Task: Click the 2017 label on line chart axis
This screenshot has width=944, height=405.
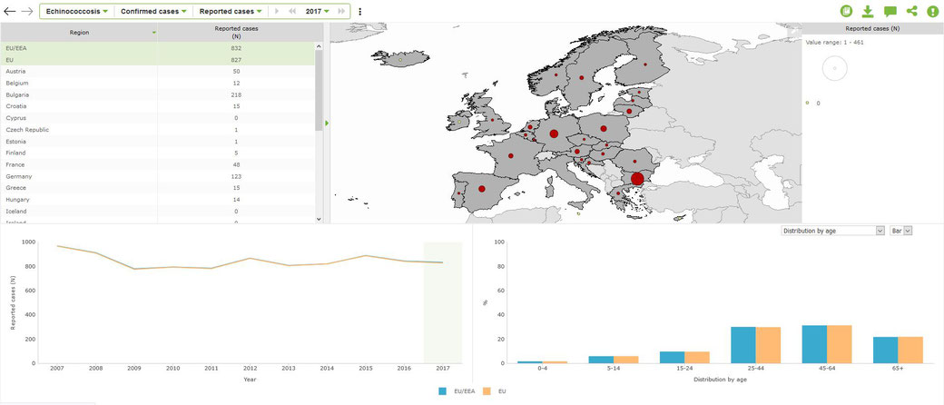Action: pyautogui.click(x=443, y=369)
